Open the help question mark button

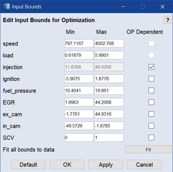168,20
